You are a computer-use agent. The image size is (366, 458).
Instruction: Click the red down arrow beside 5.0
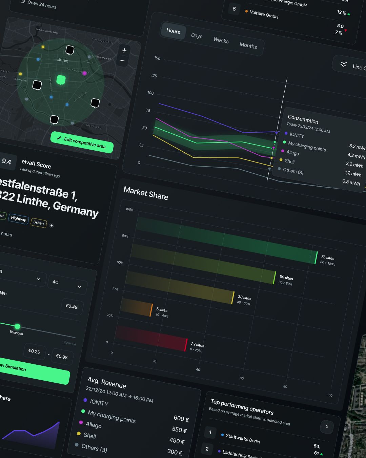(x=346, y=31)
